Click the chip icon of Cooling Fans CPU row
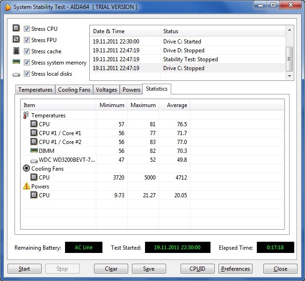The height and width of the screenshot is (281, 305). (34, 177)
